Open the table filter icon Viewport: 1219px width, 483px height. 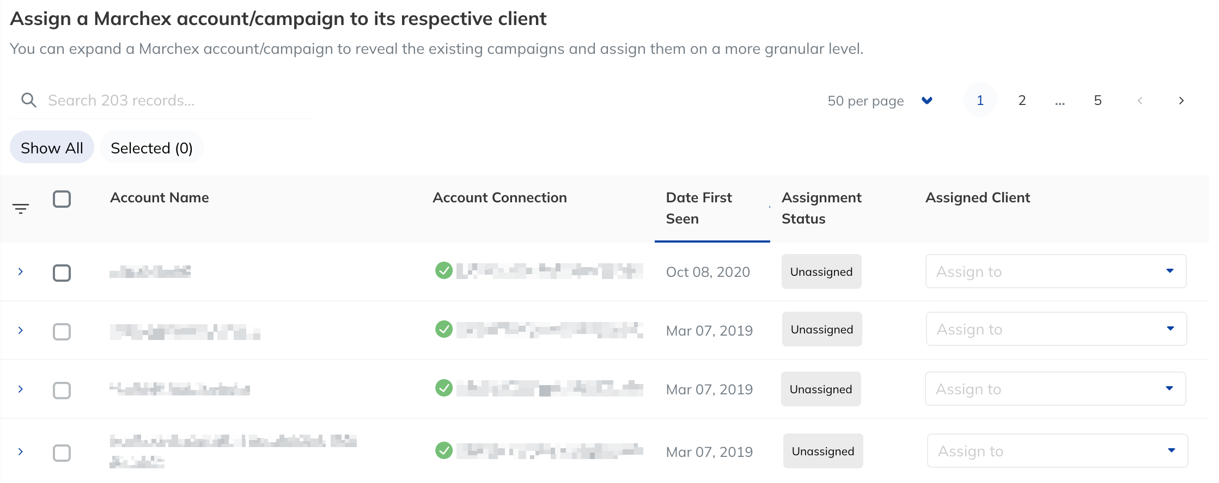(21, 208)
